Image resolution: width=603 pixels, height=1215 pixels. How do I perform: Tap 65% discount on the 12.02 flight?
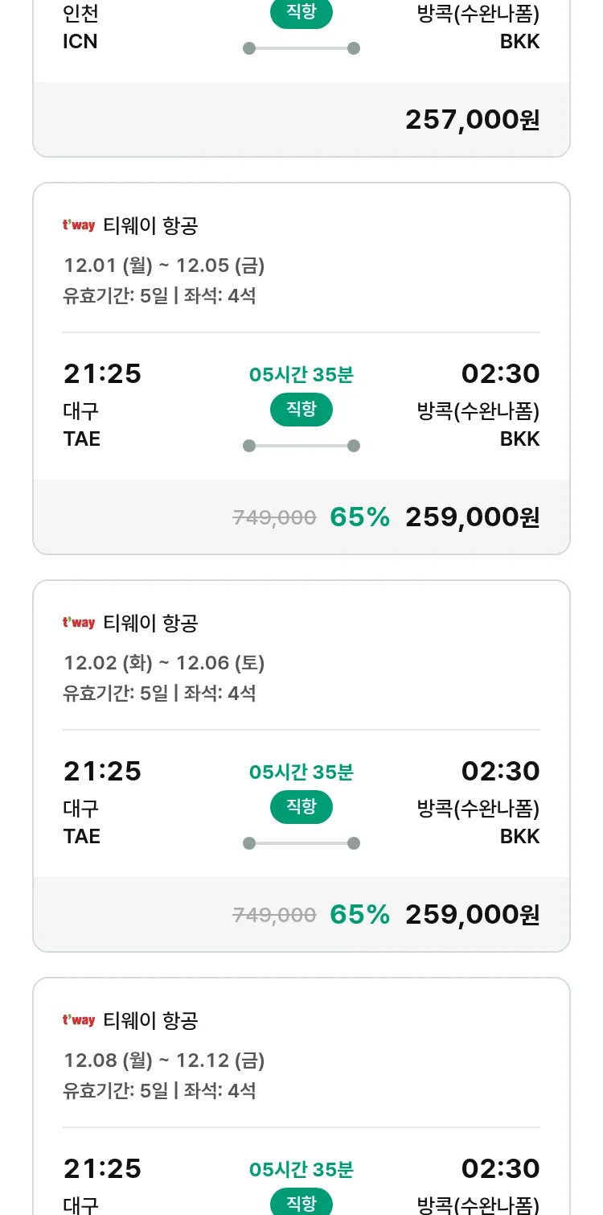point(359,915)
